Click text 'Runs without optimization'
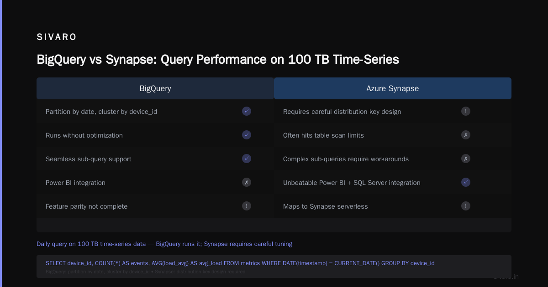548x287 pixels. click(x=84, y=135)
